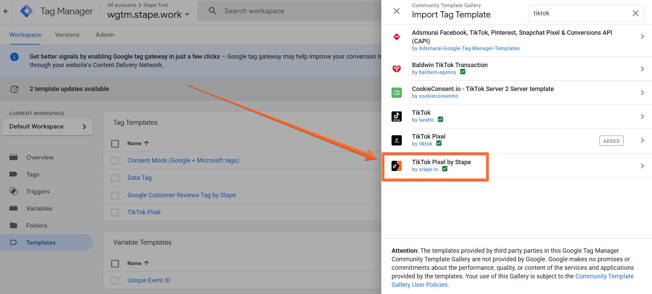
Task: Open the cookieconsentio author link
Action: [438, 96]
